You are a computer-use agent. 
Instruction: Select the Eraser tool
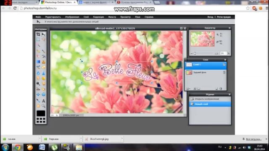(x=38, y=56)
